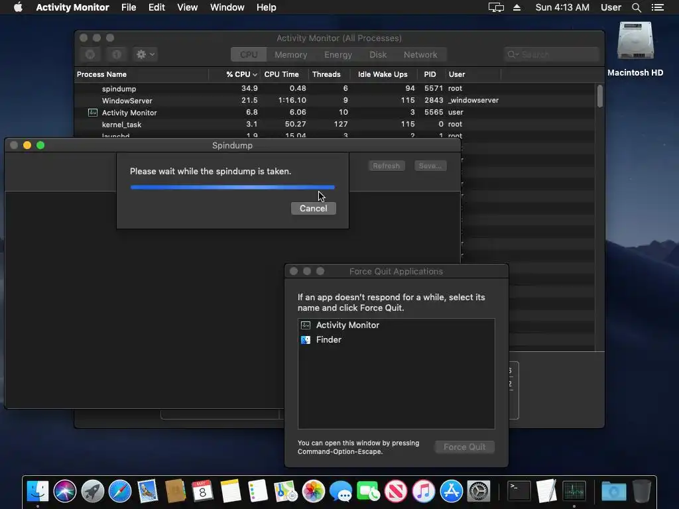Image resolution: width=679 pixels, height=509 pixels.
Task: Open Finder from the Dock
Action: 38,491
